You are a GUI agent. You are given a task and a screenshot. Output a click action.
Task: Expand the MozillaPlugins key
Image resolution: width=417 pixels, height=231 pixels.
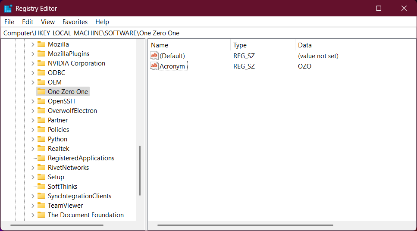pyautogui.click(x=33, y=54)
